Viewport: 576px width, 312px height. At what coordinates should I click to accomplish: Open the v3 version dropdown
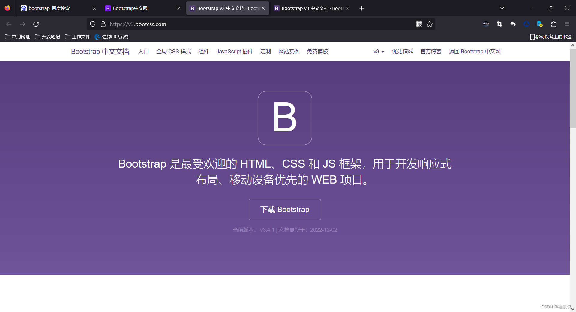coord(379,52)
